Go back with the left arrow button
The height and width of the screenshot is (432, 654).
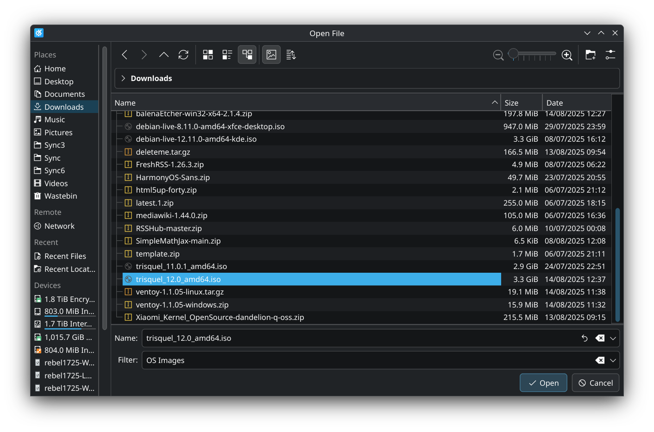point(125,55)
